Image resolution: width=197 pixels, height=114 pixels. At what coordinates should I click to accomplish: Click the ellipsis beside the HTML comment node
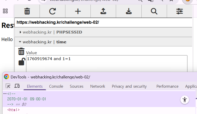pyautogui.click(x=5, y=93)
